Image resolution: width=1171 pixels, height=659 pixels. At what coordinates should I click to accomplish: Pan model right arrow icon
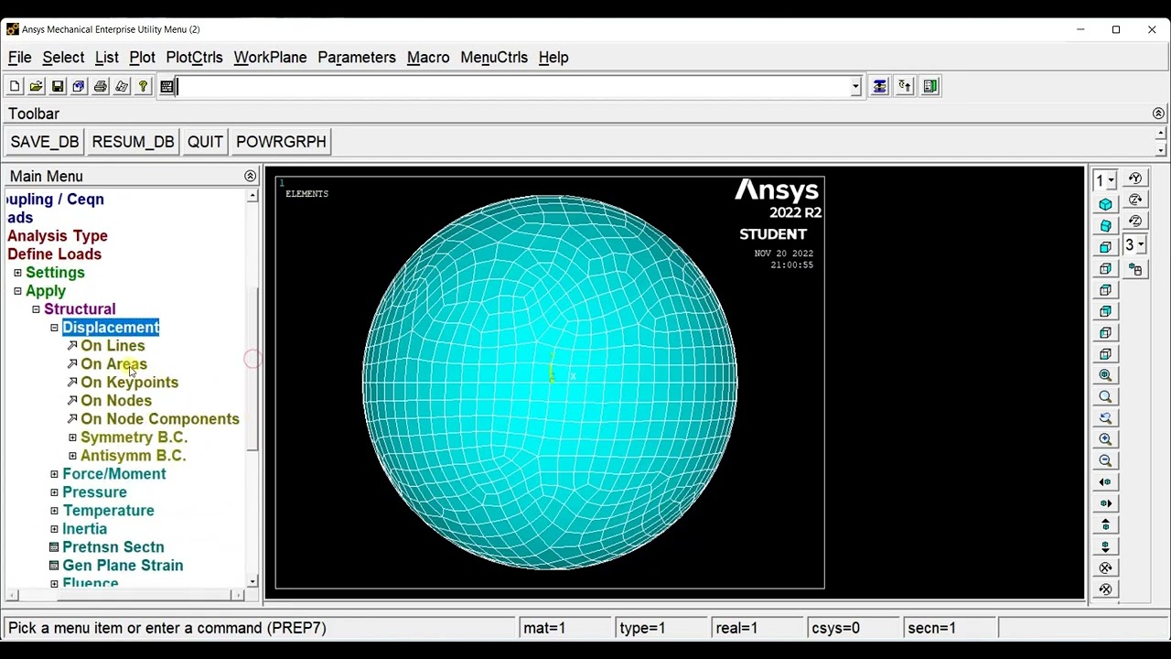1106,503
